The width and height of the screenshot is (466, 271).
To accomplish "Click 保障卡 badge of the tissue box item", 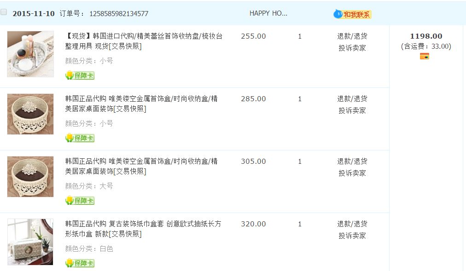I will click(x=80, y=263).
